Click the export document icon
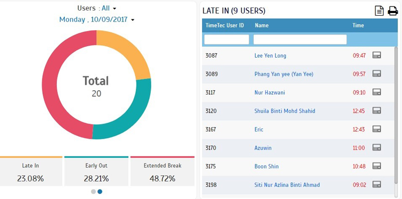 (x=379, y=11)
